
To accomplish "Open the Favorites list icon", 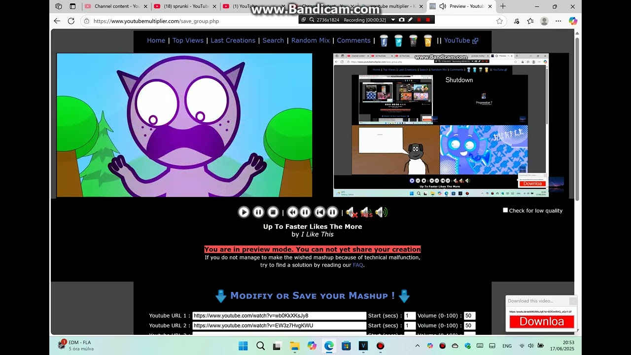I will pos(530,21).
